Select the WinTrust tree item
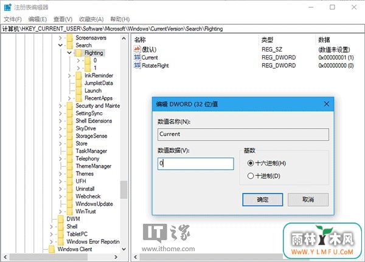 86,212
